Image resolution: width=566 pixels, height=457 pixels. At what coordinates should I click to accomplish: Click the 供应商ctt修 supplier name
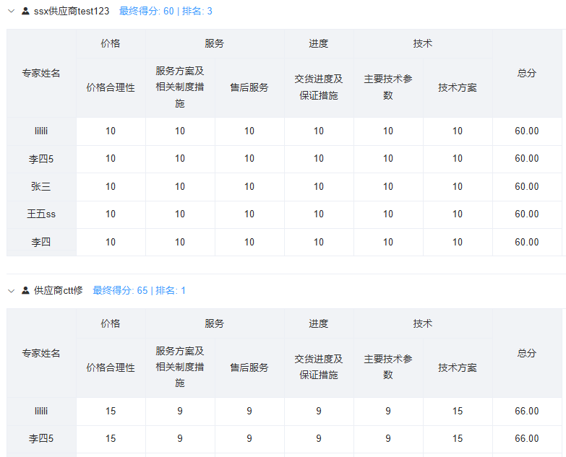59,290
